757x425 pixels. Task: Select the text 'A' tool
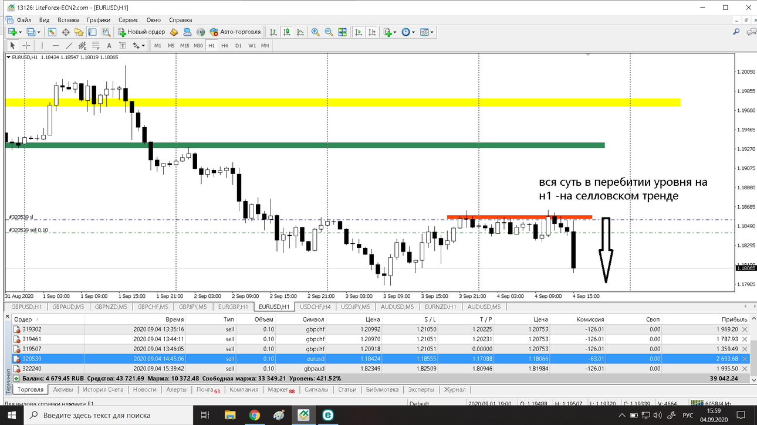click(109, 46)
